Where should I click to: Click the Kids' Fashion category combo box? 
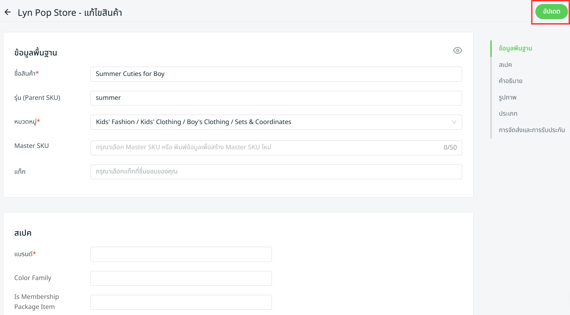pyautogui.click(x=269, y=122)
